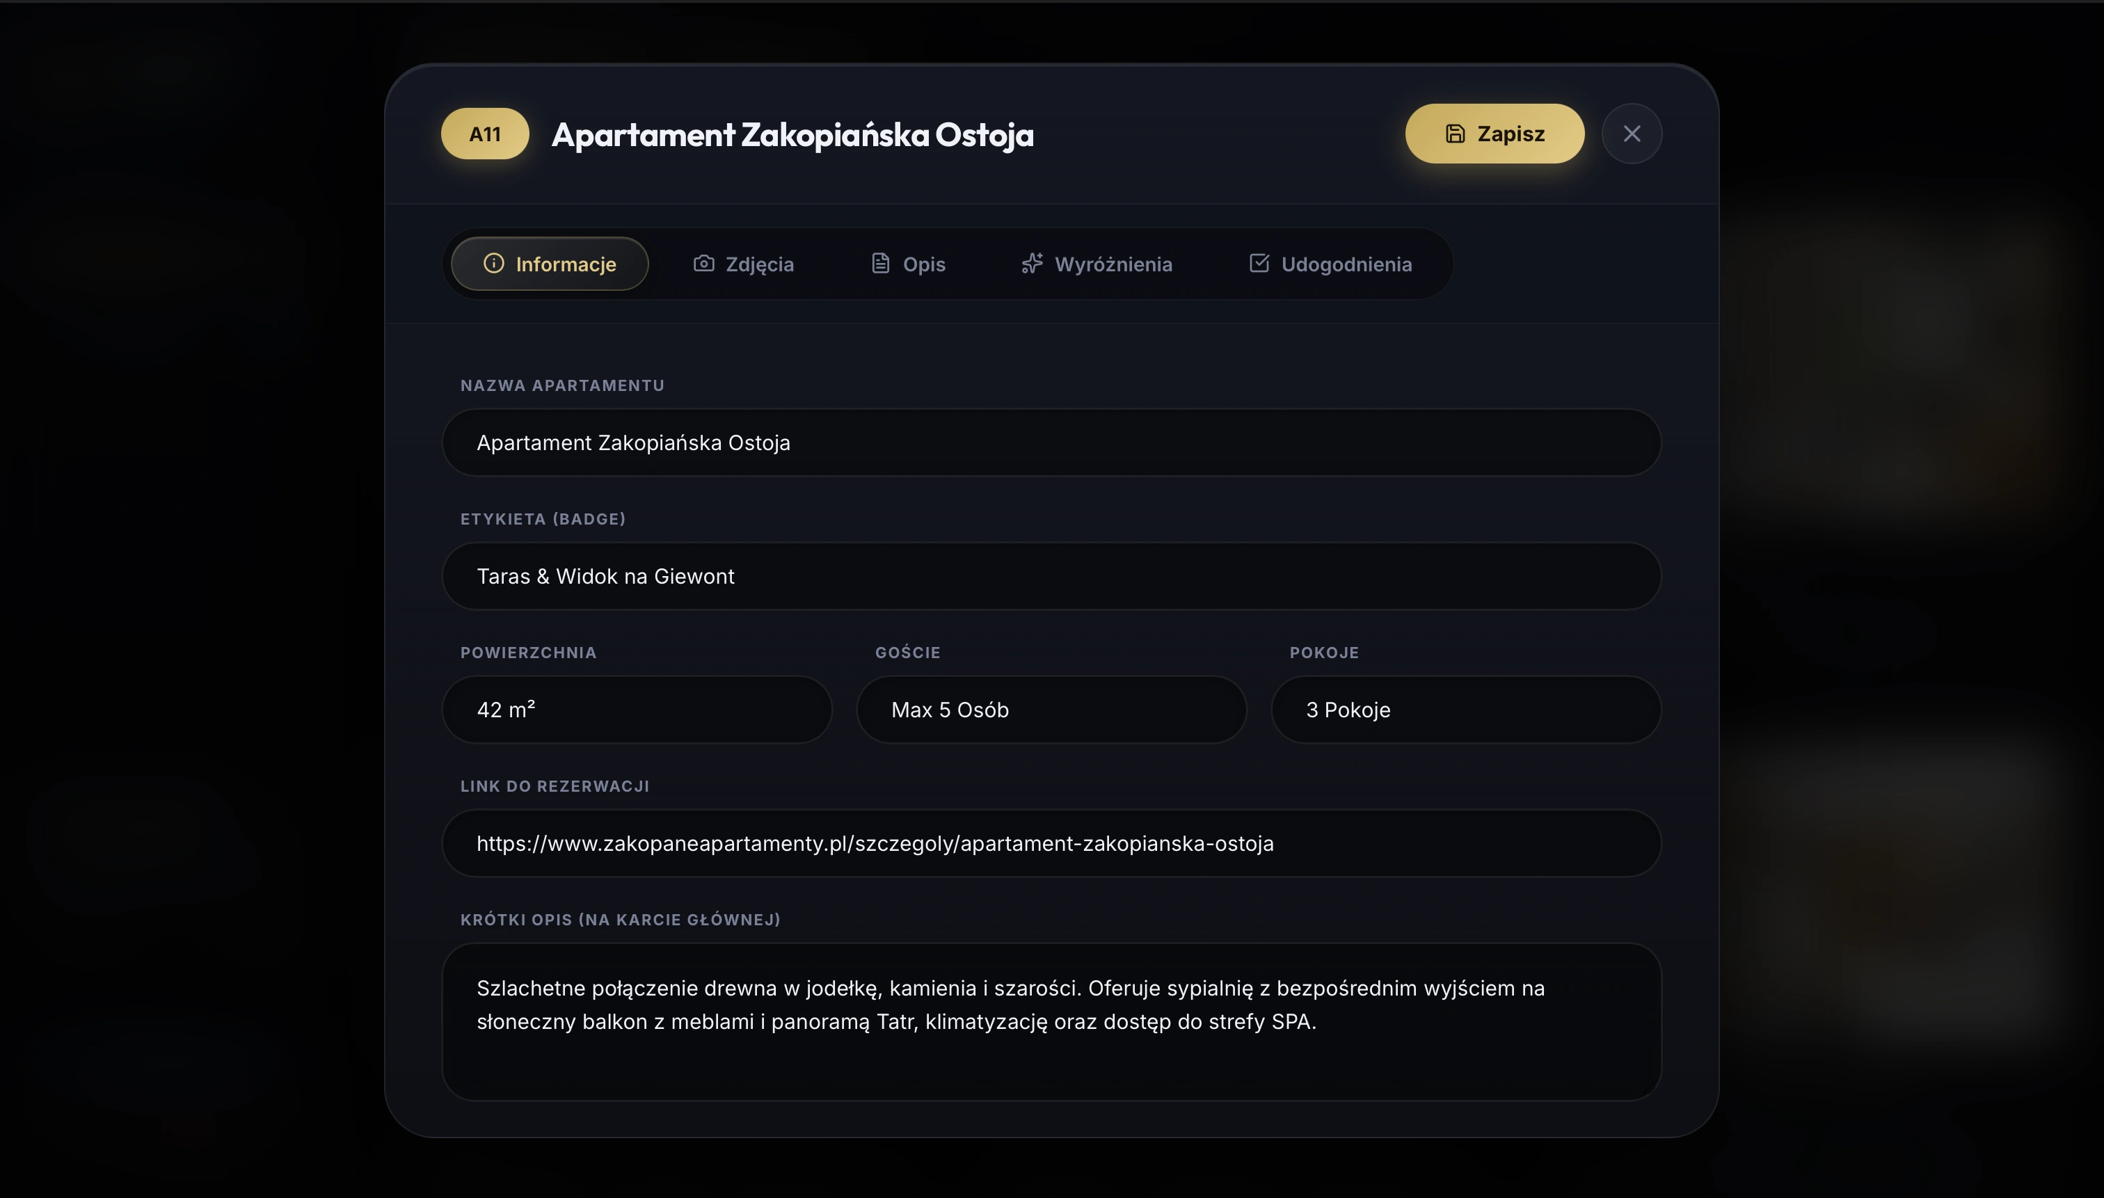Click the camera icon beside Zdjęcia

[x=703, y=263]
